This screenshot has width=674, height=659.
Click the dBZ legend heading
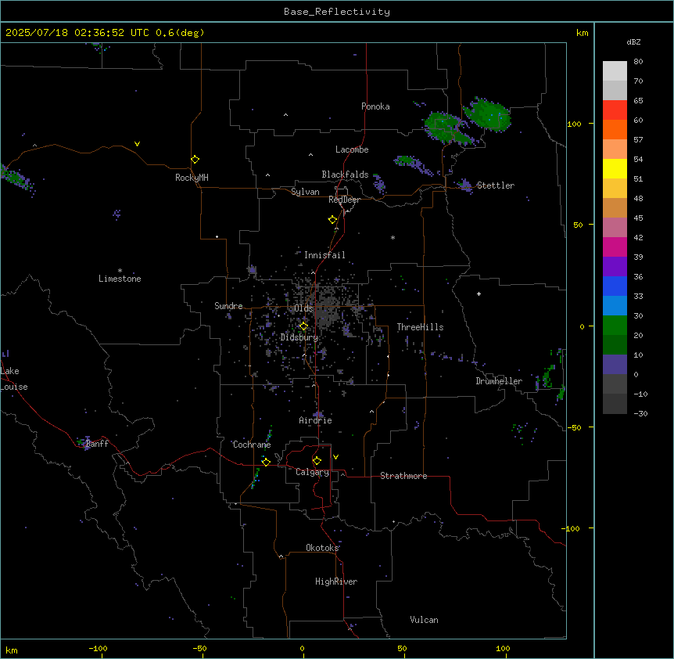click(633, 42)
